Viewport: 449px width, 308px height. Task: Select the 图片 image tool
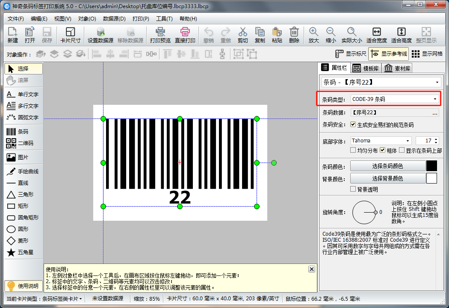[24, 157]
